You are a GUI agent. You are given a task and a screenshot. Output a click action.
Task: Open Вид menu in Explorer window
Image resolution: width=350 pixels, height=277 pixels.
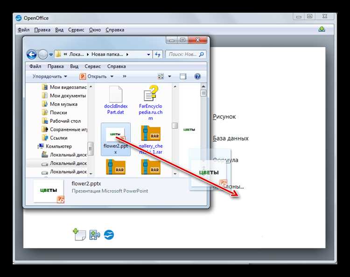point(74,67)
